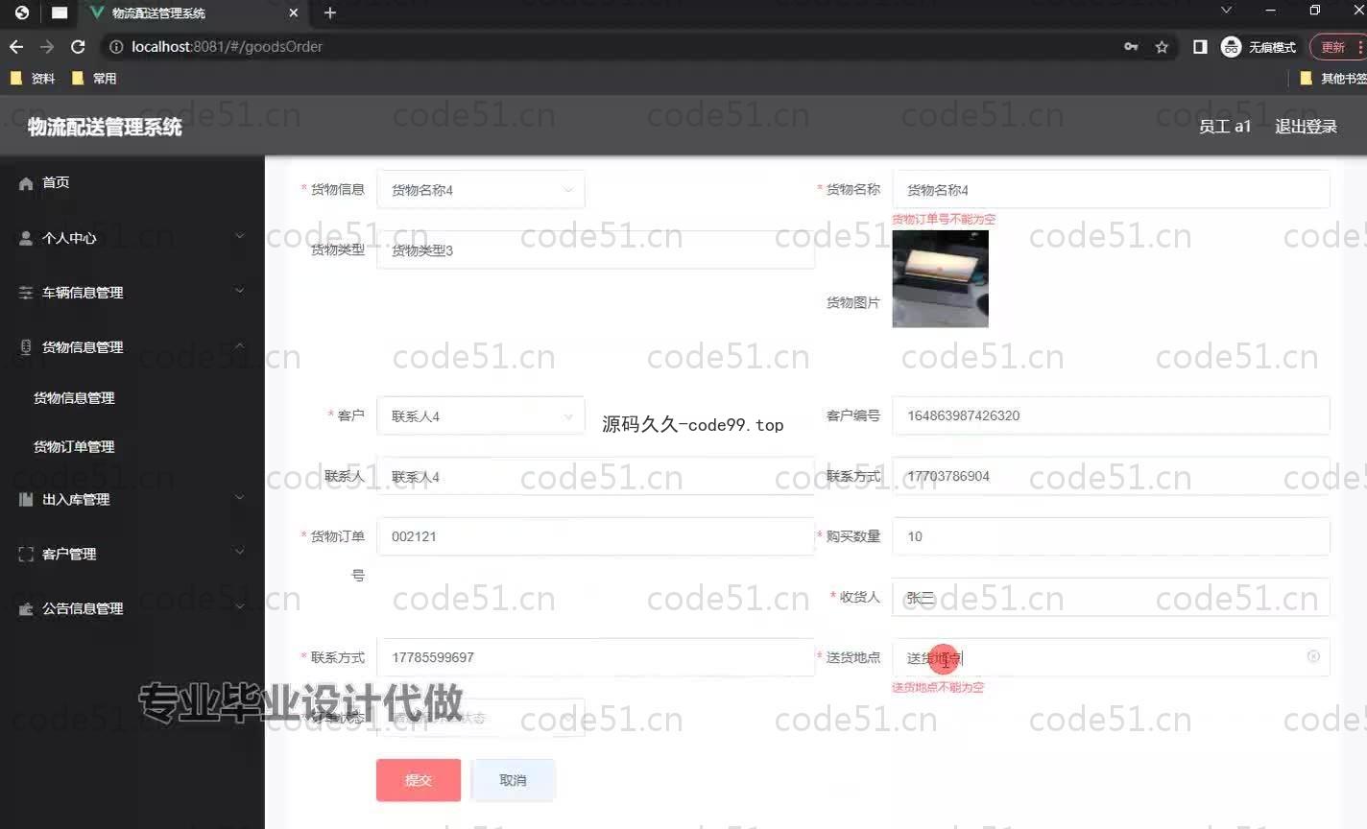Click the 货物信息管理 sidebar icon

pos(26,347)
